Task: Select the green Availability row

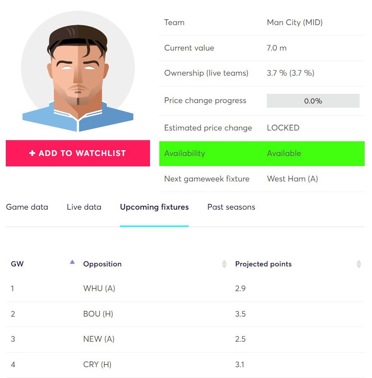Action: (262, 153)
